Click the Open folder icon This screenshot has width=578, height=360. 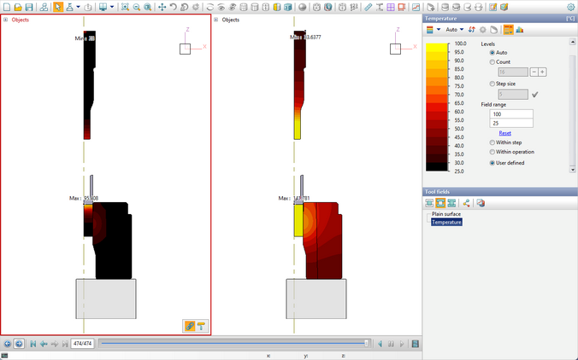pyautogui.click(x=17, y=7)
